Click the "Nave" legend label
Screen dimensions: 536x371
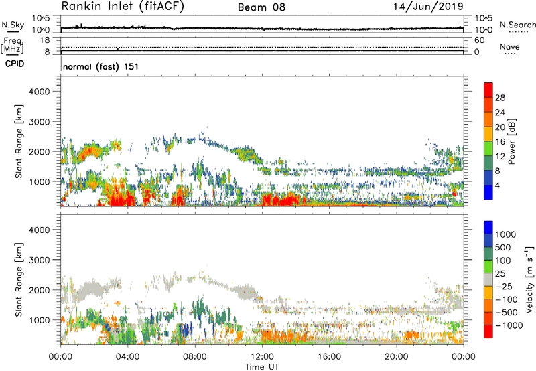click(509, 47)
